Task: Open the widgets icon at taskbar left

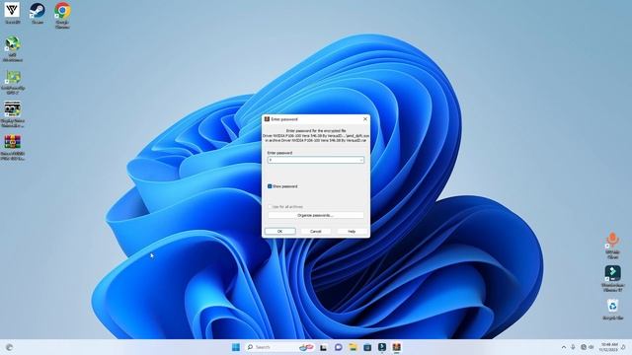Action: coord(9,347)
